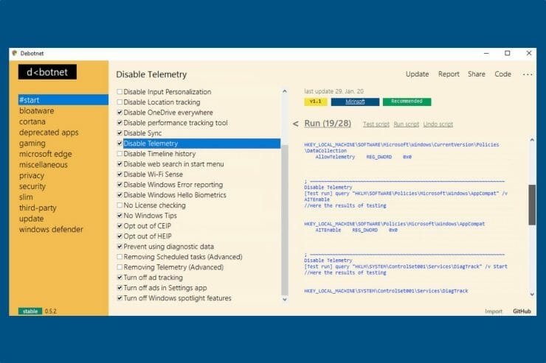Viewport: 546px width, 363px height.
Task: Click the green Recommended badge
Action: coord(407,102)
